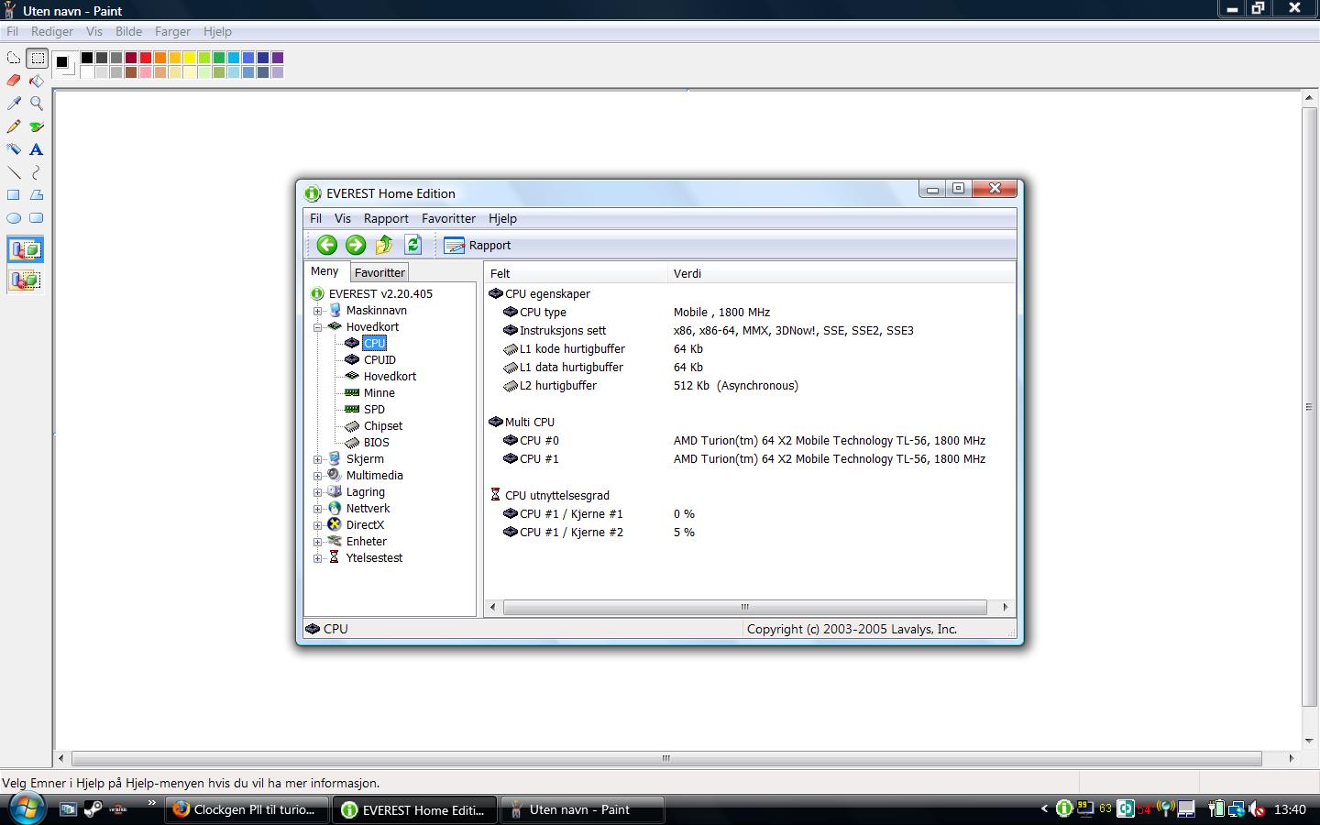This screenshot has height=825, width=1320.
Task: Expand the Lagring tree node
Action: pos(317,492)
